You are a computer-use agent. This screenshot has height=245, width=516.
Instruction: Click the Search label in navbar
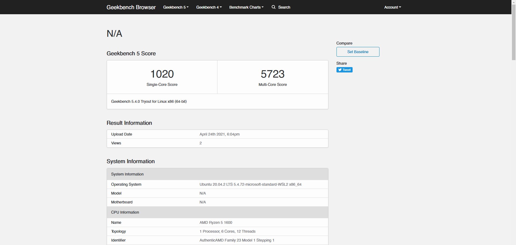284,7
